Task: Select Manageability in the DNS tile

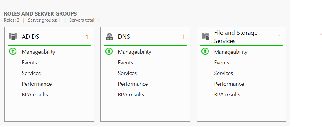Action: point(135,52)
